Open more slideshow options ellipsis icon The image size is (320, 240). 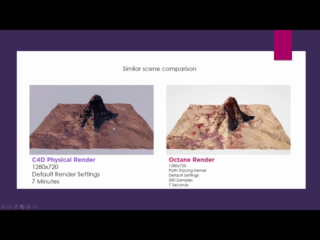point(35,206)
